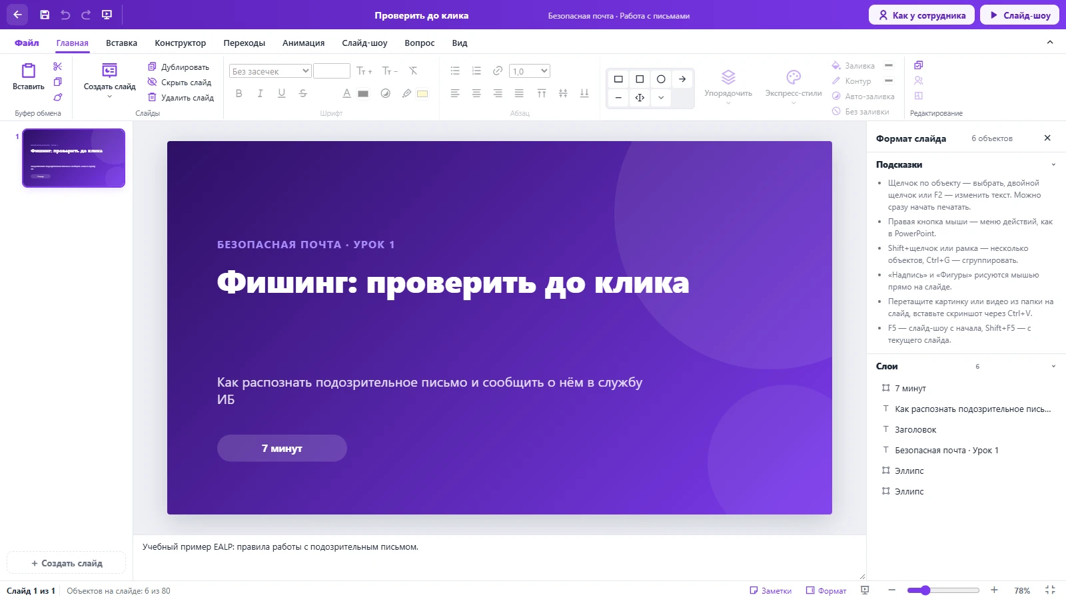Increase font size button
The image size is (1066, 599).
[x=364, y=71]
